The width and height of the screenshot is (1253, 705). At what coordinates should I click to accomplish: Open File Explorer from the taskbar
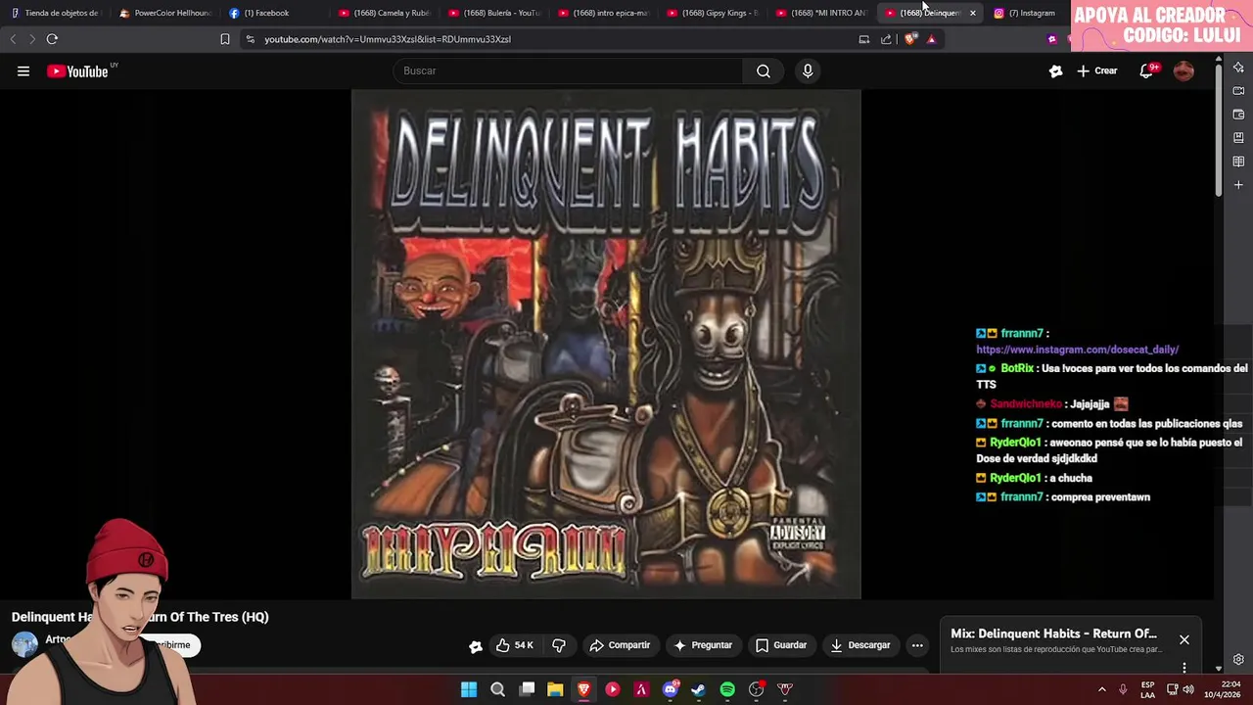[555, 689]
